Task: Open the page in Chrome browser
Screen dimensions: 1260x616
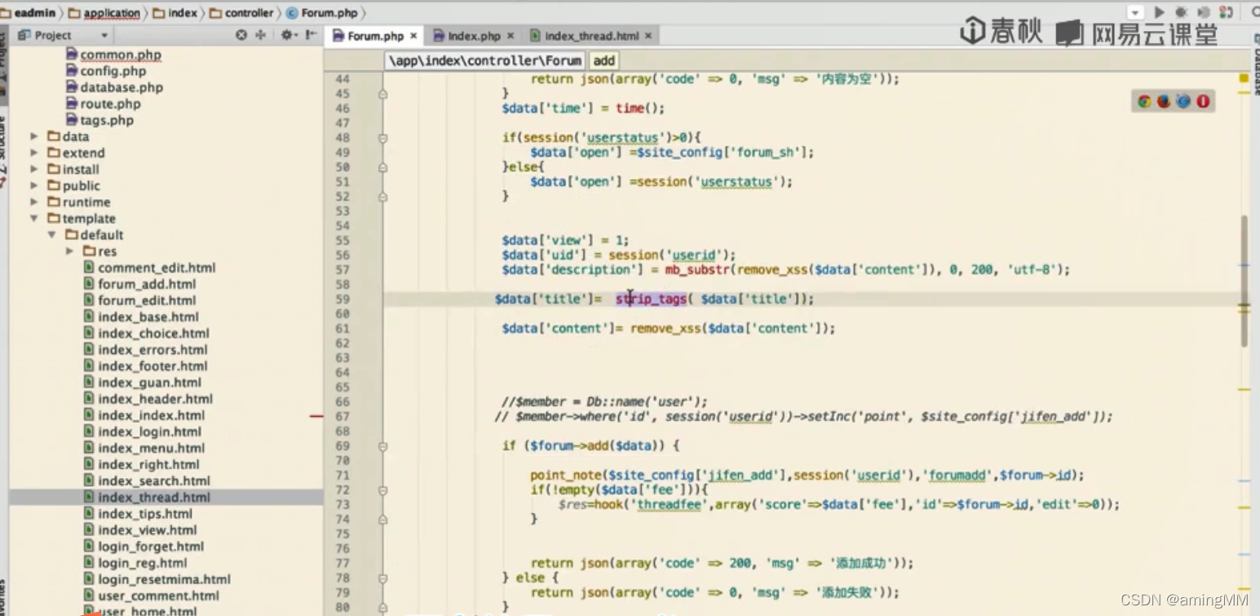Action: tap(1144, 101)
